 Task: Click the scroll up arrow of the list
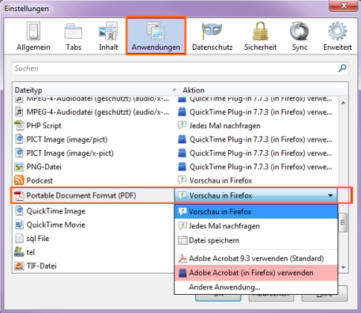click(x=344, y=103)
